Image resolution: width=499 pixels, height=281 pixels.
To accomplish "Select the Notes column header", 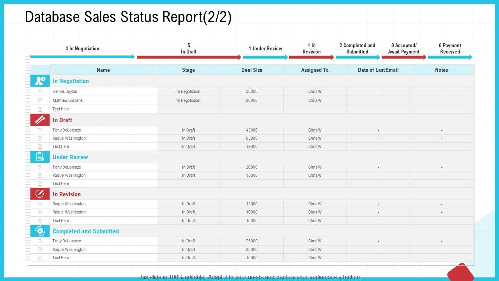I will 442,70.
